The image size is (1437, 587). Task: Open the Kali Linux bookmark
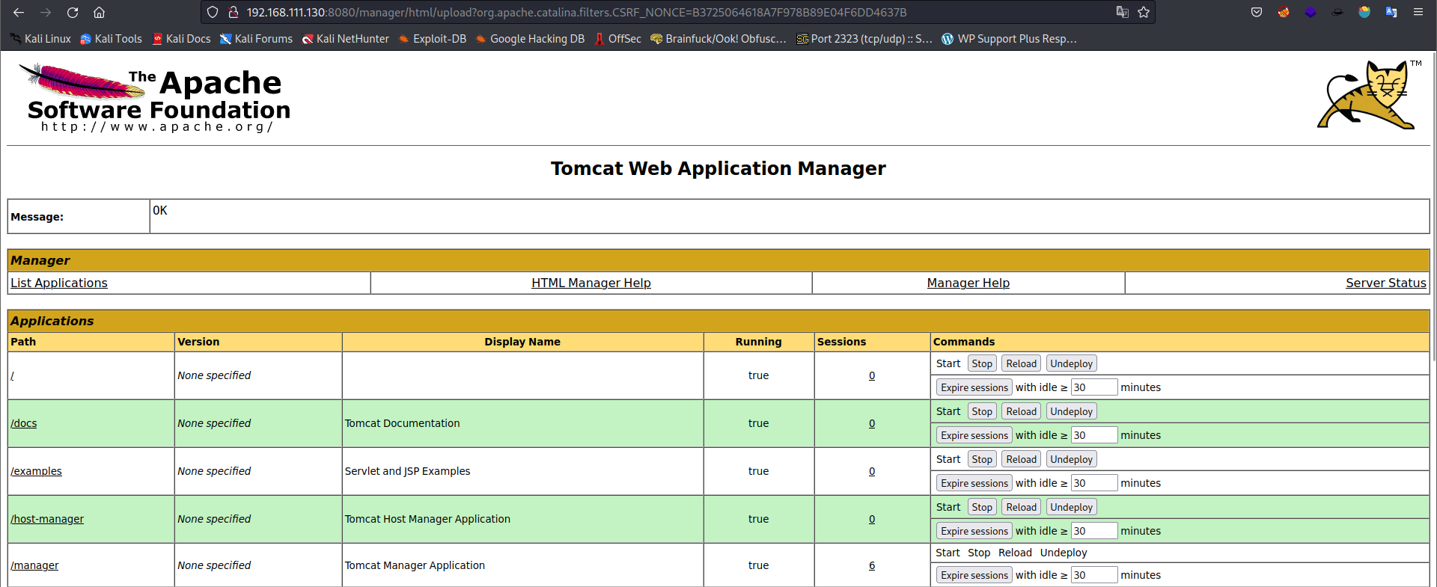click(x=40, y=39)
